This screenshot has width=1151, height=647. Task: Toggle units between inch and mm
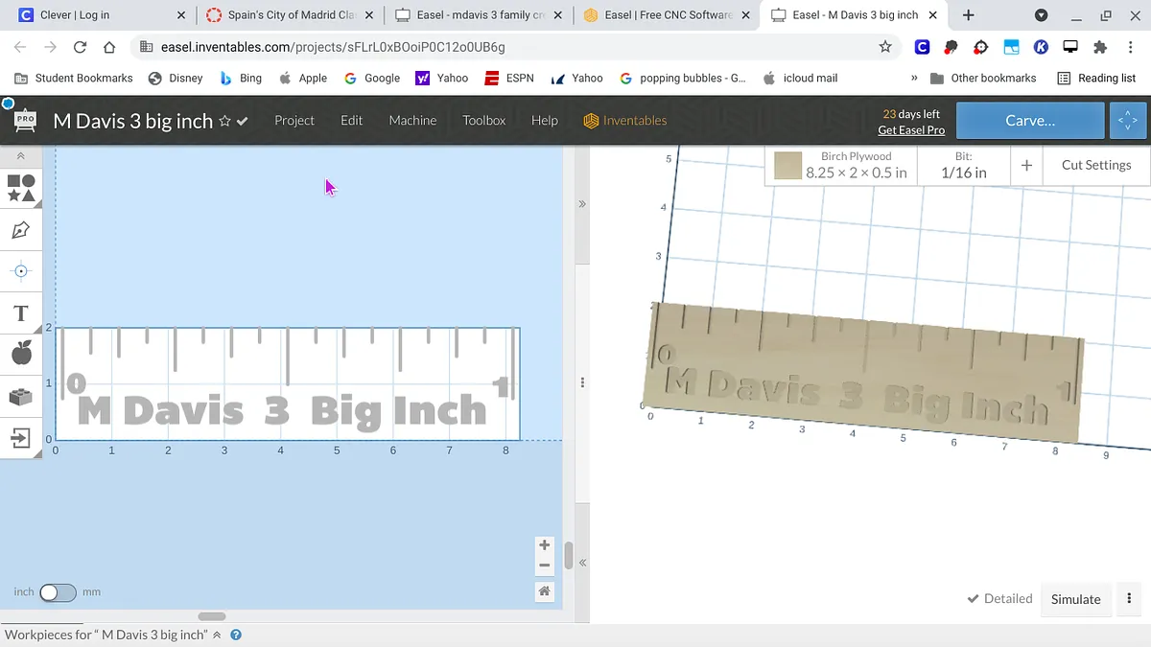(58, 592)
